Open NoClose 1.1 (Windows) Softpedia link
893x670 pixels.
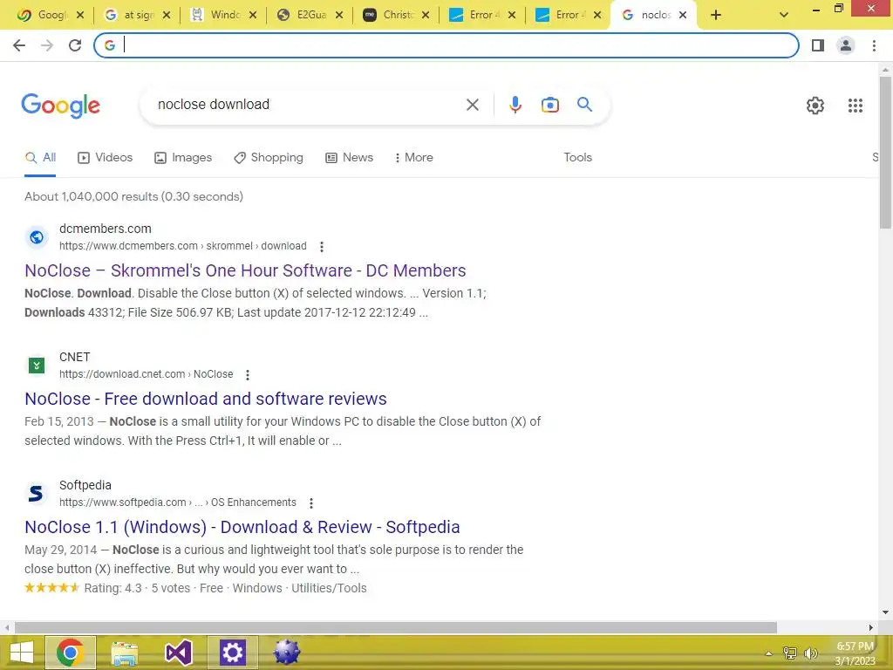242,527
